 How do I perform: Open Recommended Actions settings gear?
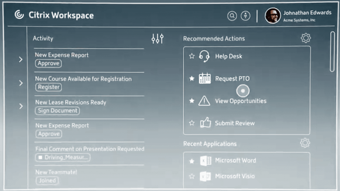[x=306, y=38]
